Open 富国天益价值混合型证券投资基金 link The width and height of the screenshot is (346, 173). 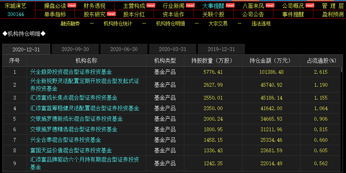pyautogui.click(x=71, y=150)
